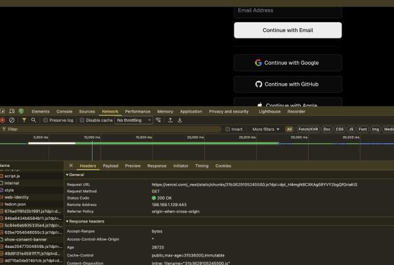Open network conditions wifi icon

click(x=158, y=120)
